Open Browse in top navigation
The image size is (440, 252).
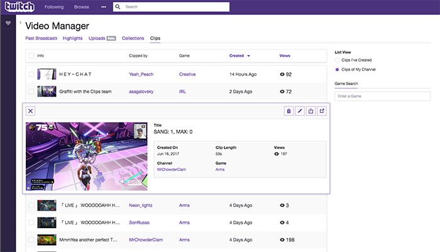pos(81,7)
